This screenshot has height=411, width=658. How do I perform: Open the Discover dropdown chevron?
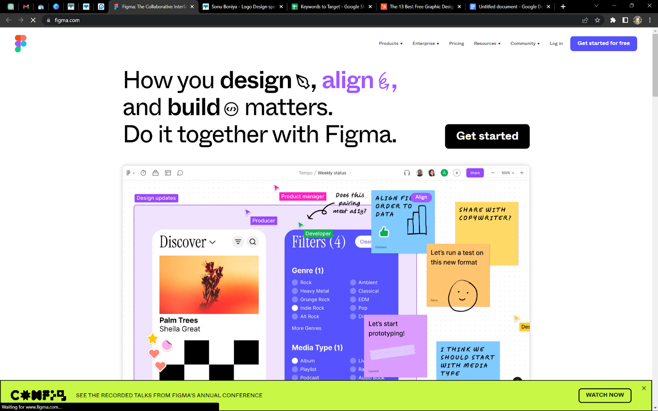pyautogui.click(x=212, y=242)
